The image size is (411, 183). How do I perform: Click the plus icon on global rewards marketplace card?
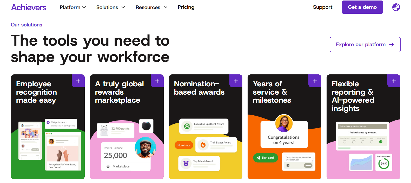pyautogui.click(x=157, y=81)
